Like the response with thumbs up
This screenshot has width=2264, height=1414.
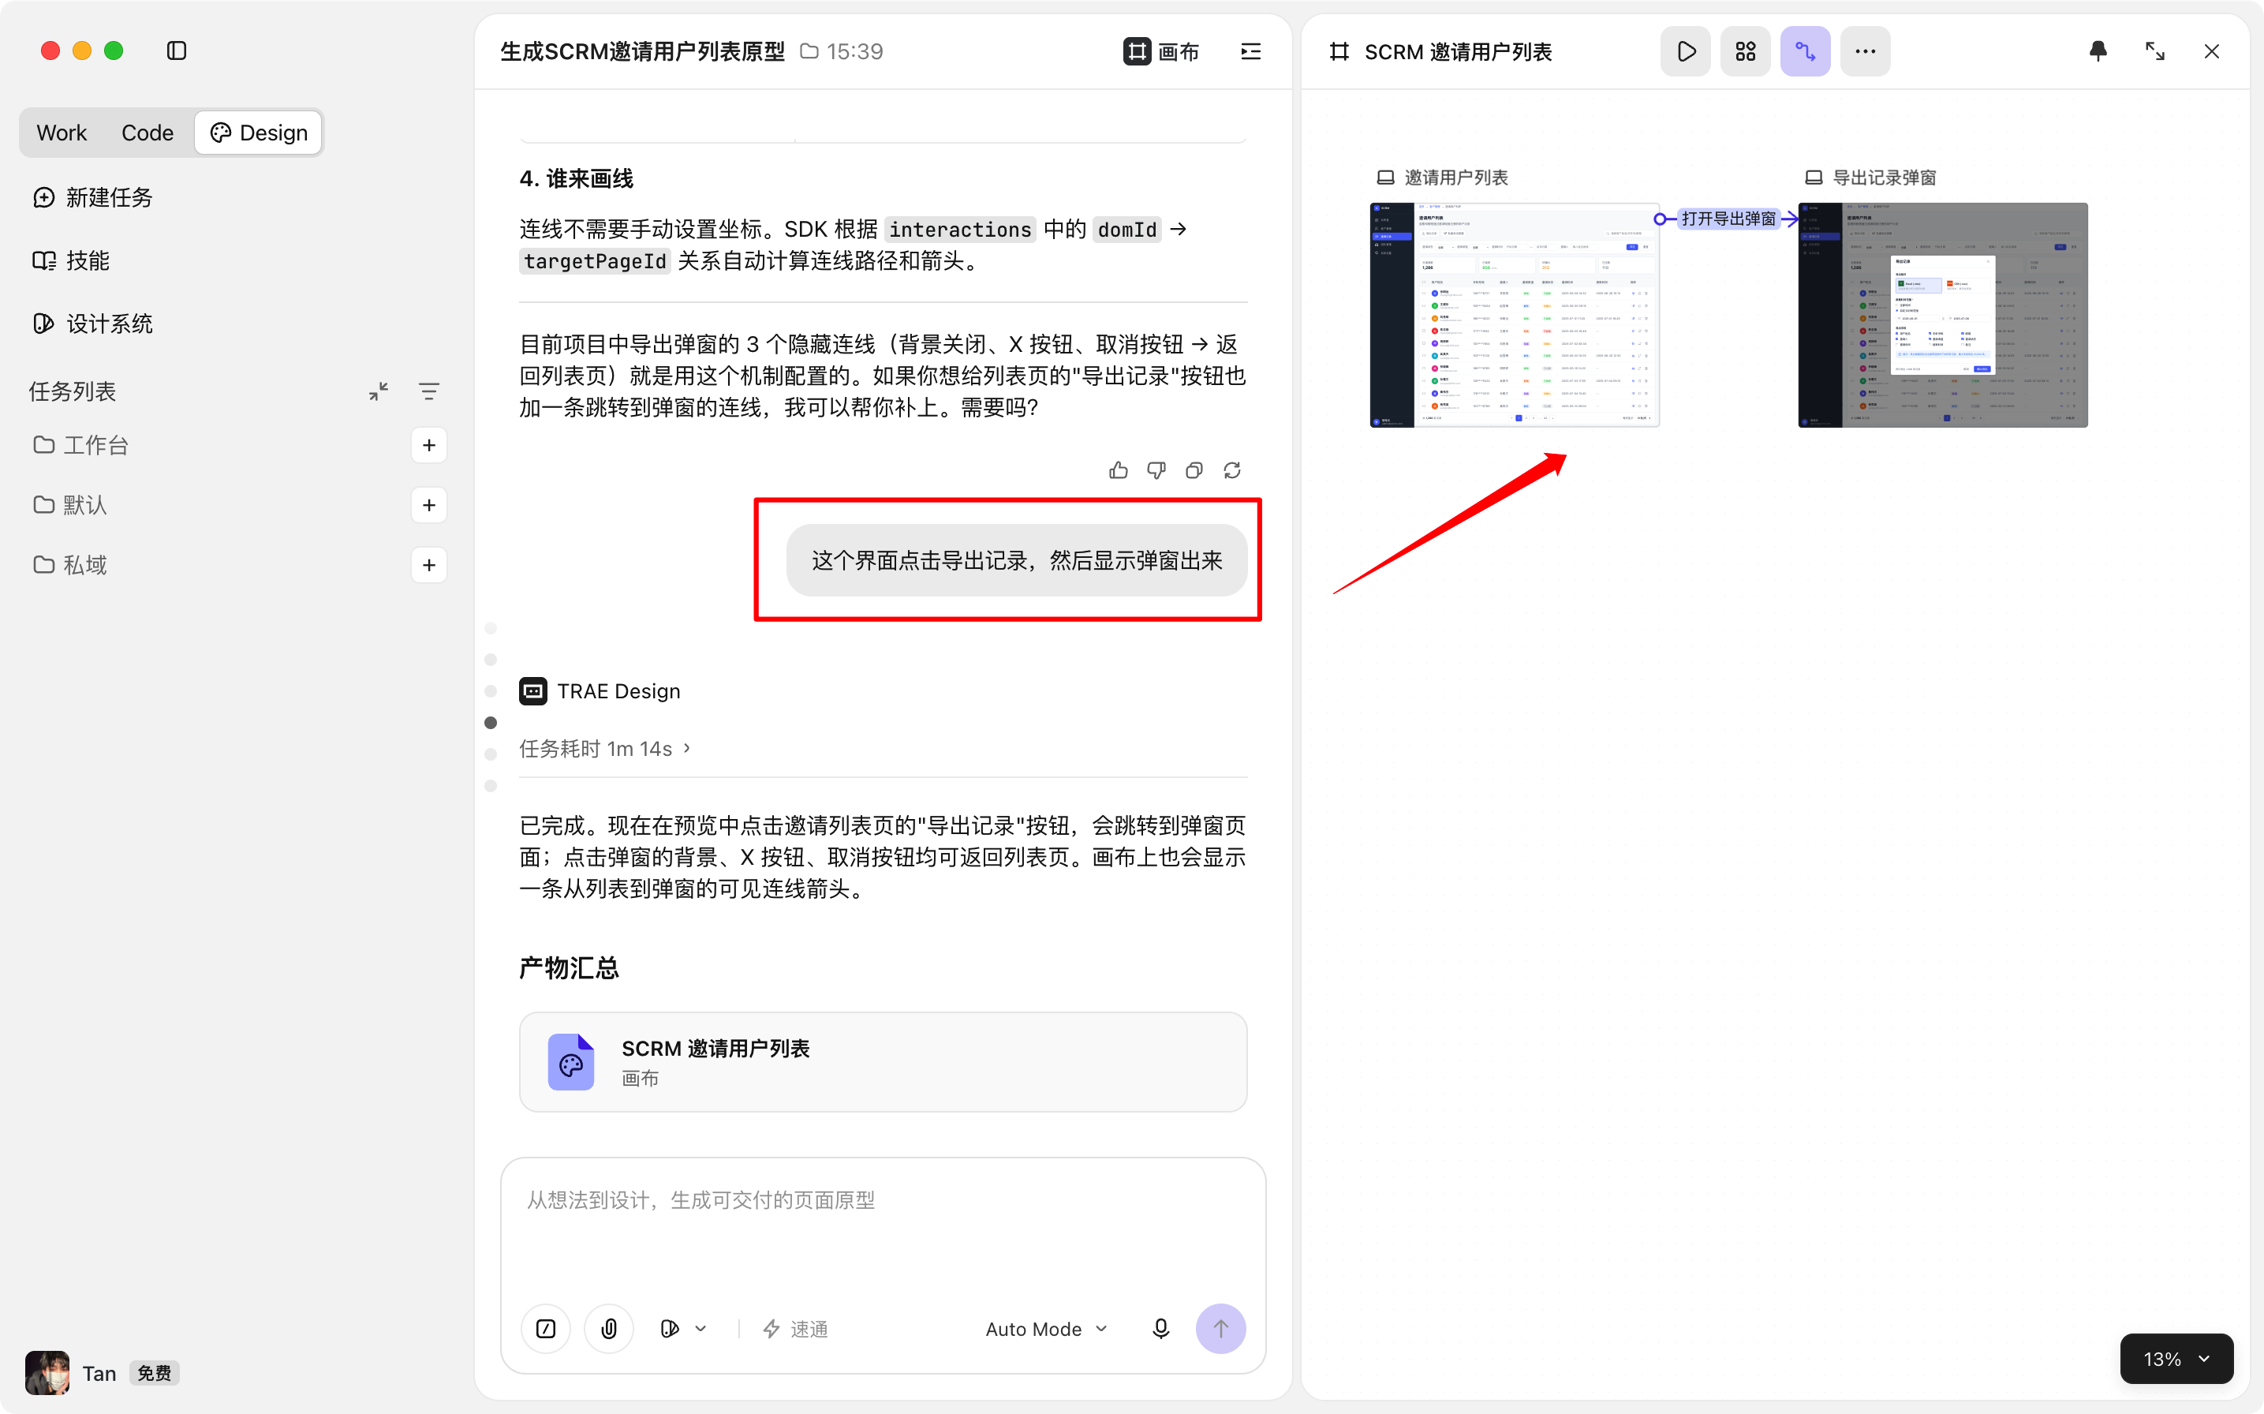point(1118,470)
